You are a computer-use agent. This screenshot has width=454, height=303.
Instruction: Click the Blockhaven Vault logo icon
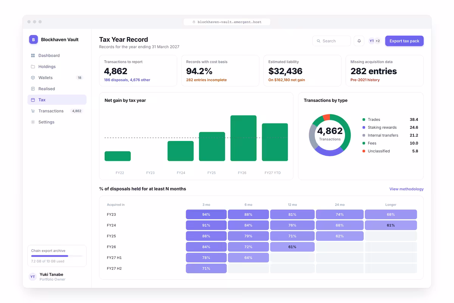tap(33, 39)
